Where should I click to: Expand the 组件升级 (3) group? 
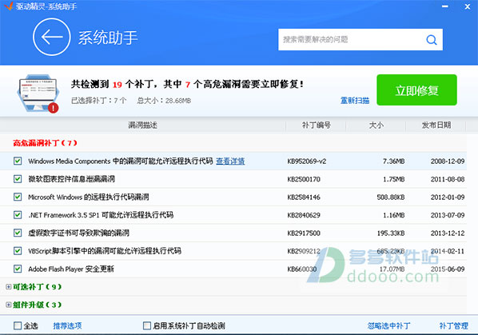point(9,305)
